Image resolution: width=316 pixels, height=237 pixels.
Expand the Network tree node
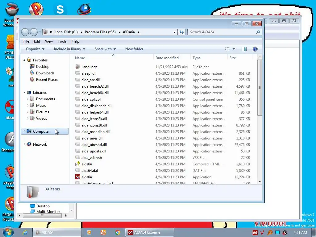coord(24,144)
